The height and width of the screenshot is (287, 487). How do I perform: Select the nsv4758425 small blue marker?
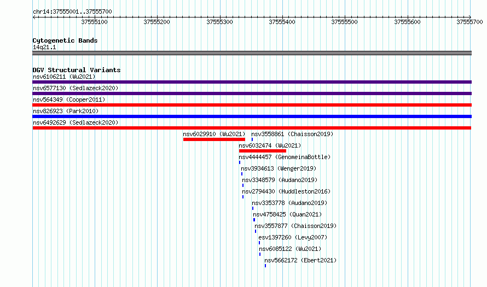pos(254,220)
